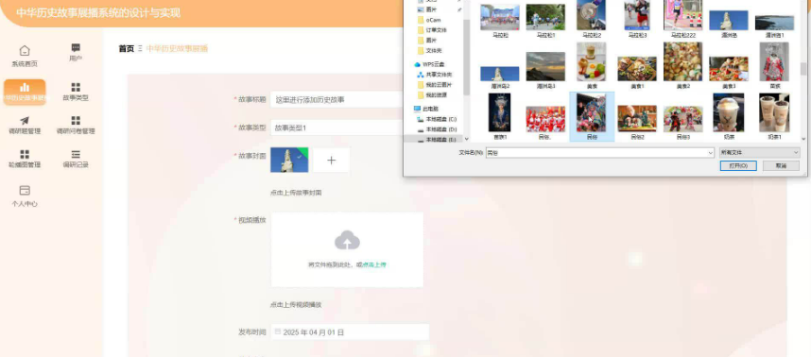
Task: Select the 美食 breakfast image file
Action: (x=591, y=65)
